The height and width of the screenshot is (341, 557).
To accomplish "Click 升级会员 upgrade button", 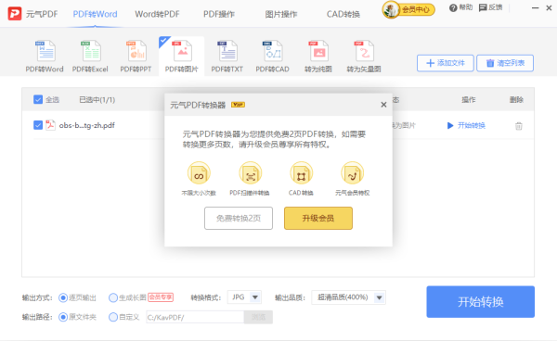I will pos(318,219).
